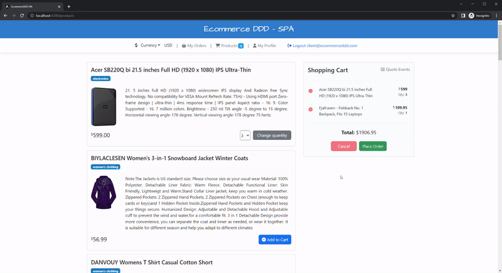Open browser side panel icon

coord(463,15)
